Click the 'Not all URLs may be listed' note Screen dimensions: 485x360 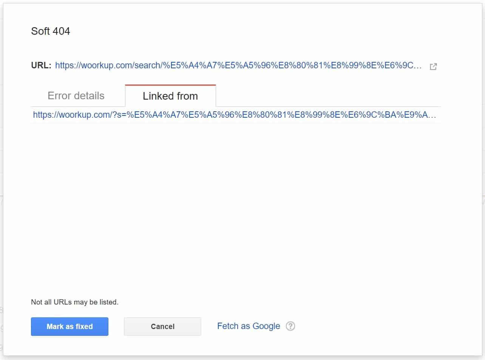point(75,302)
